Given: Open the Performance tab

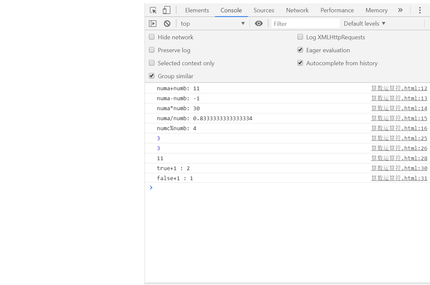Looking at the screenshot, I should tap(337, 10).
